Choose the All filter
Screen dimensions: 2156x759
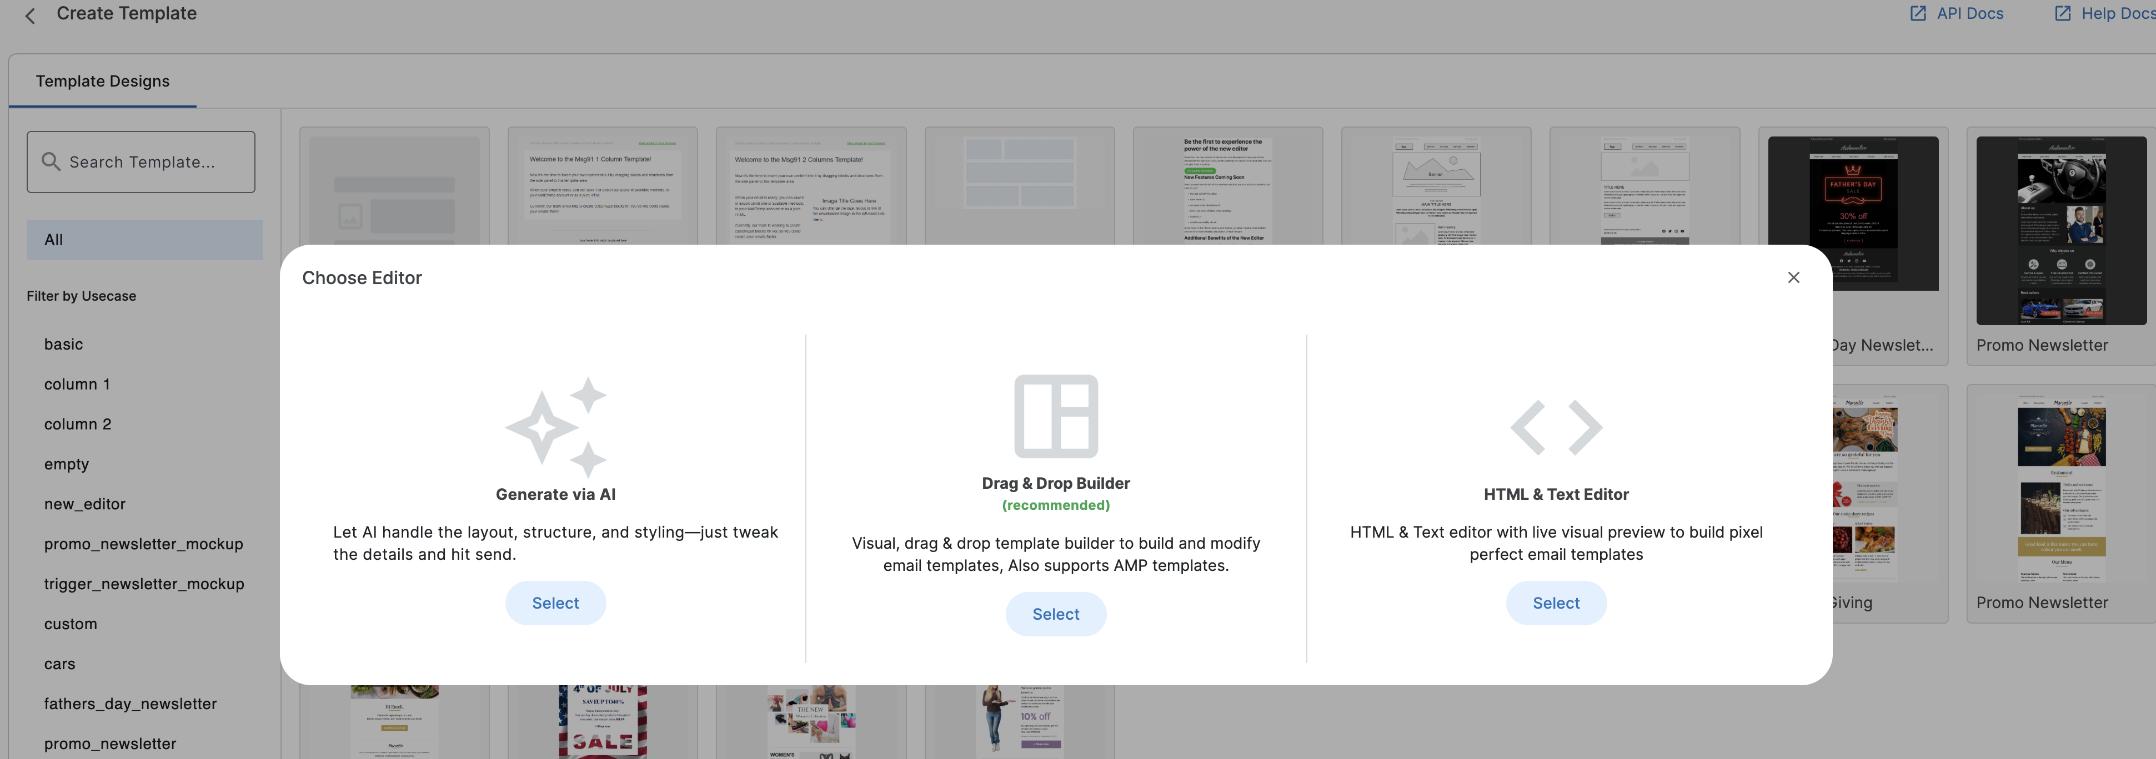click(144, 239)
